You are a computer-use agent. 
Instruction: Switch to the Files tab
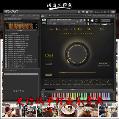14,16
